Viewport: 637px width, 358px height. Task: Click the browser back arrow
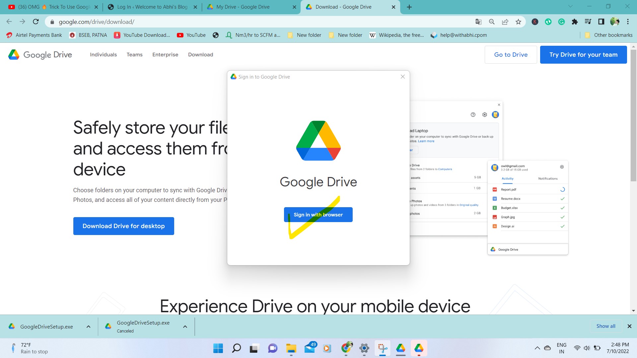click(9, 22)
